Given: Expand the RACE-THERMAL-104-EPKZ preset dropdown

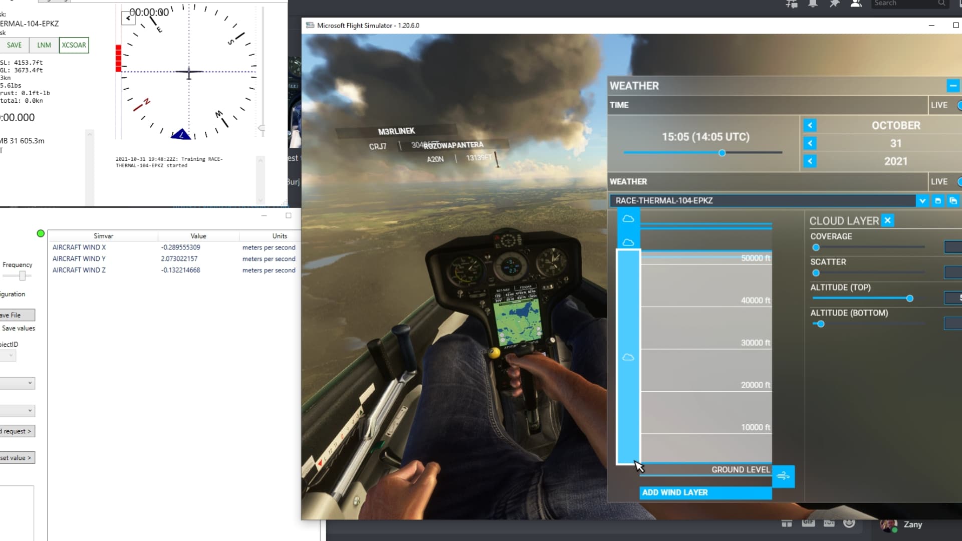Looking at the screenshot, I should tap(922, 200).
